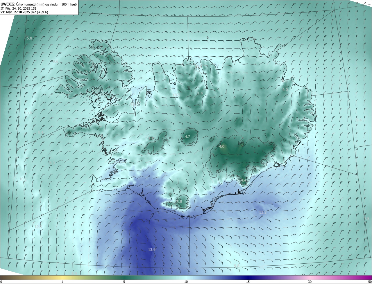Viewport: 372px width, 284px height.
Task: Click the valid time 'VT: Mán. 27.10.2025 02Z (+59 h)'
Action: click(x=24, y=12)
